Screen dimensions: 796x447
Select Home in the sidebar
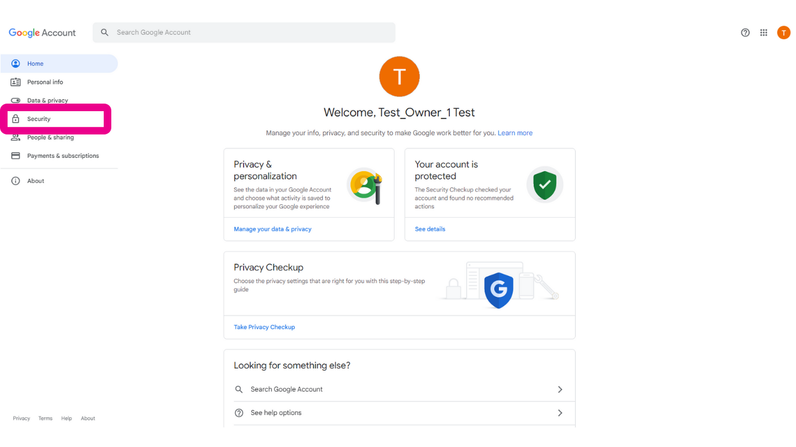59,63
